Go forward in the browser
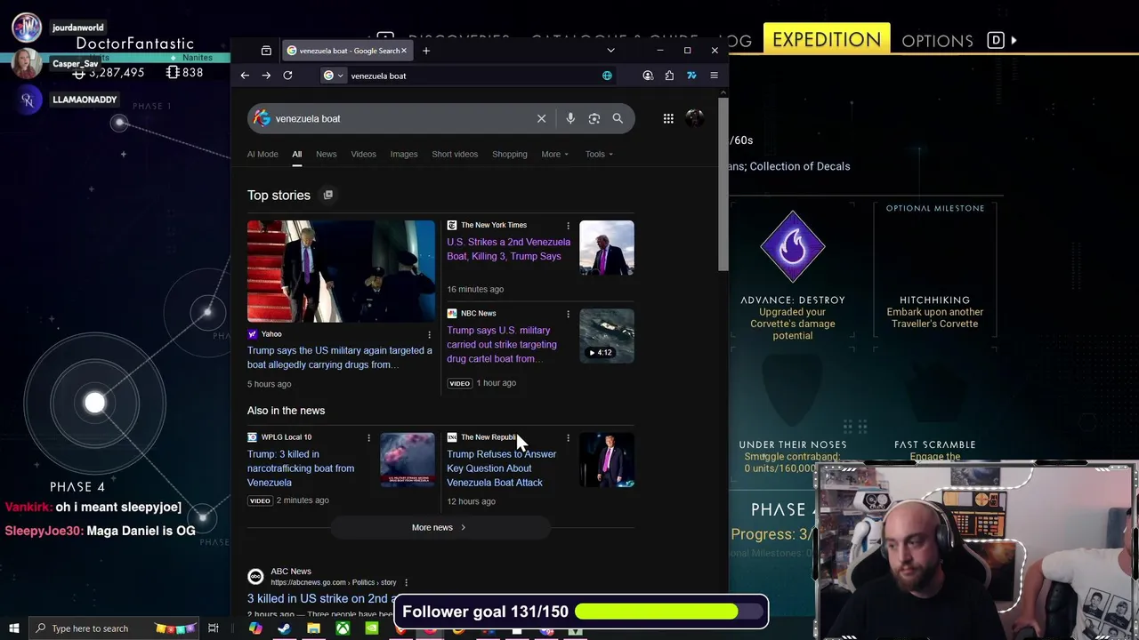1139x640 pixels. click(266, 76)
